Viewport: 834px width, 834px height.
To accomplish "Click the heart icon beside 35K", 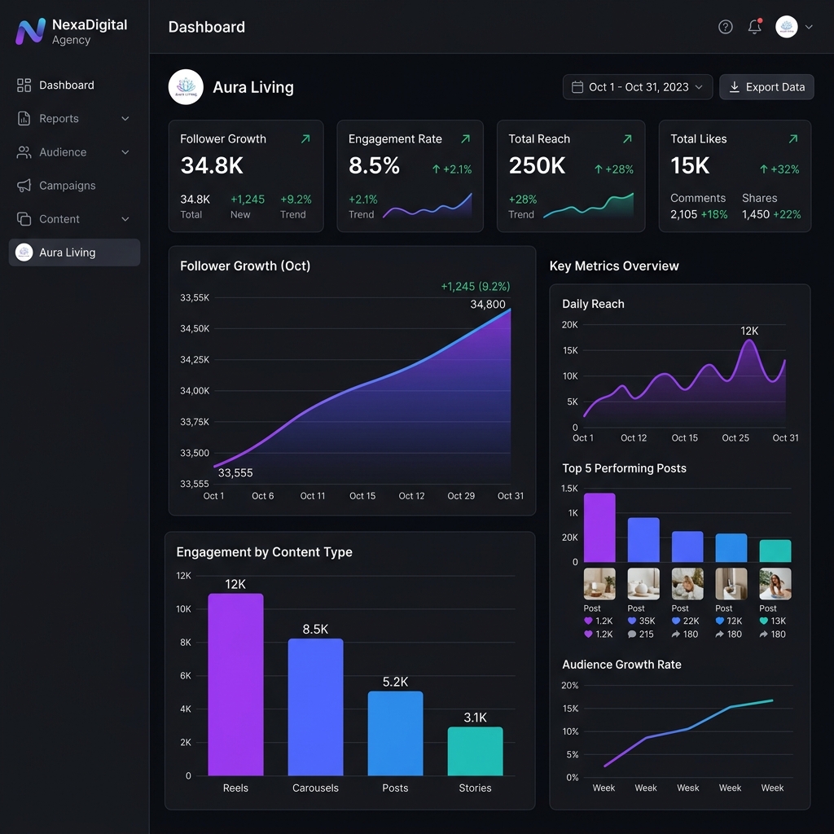I will click(632, 621).
